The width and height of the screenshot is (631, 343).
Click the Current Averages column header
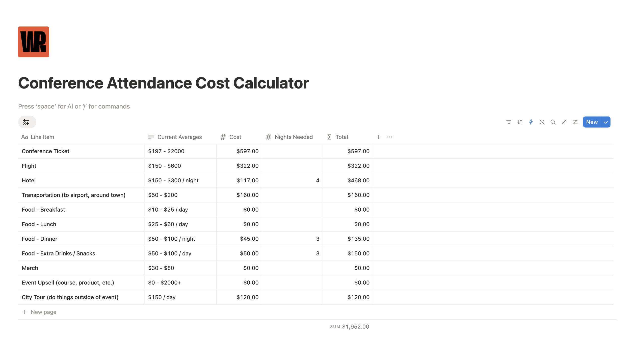click(x=179, y=137)
